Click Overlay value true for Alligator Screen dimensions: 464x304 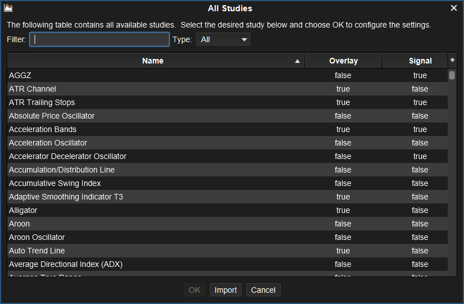point(343,210)
